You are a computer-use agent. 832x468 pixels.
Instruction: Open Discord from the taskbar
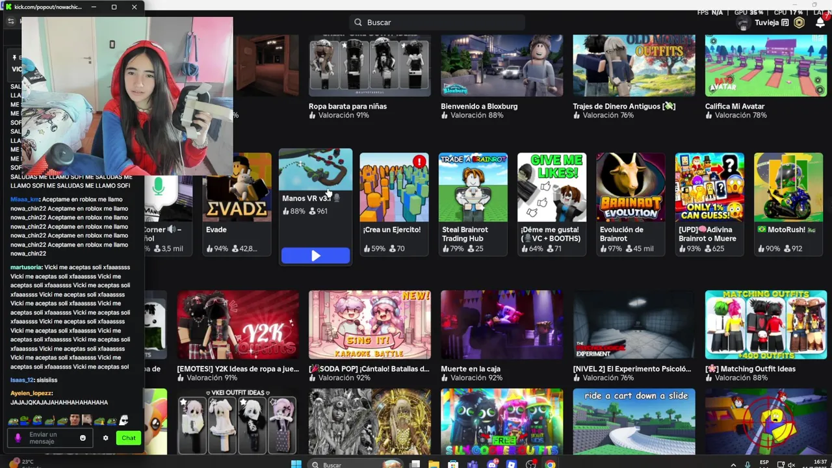492,464
